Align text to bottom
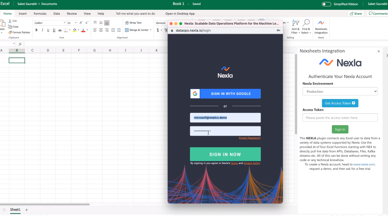 pyautogui.click(x=107, y=23)
